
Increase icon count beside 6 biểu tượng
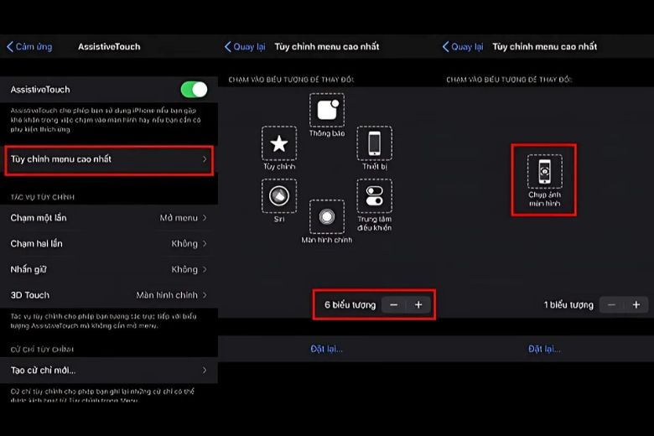pos(418,305)
